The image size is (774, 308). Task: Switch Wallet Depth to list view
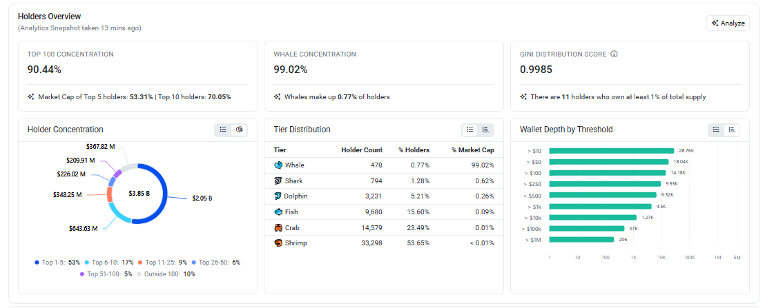tap(716, 130)
